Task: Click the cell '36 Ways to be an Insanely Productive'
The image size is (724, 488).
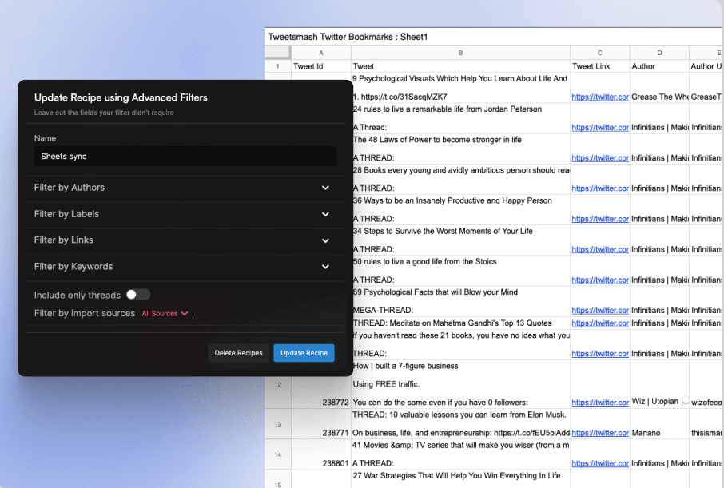Action: coord(460,209)
